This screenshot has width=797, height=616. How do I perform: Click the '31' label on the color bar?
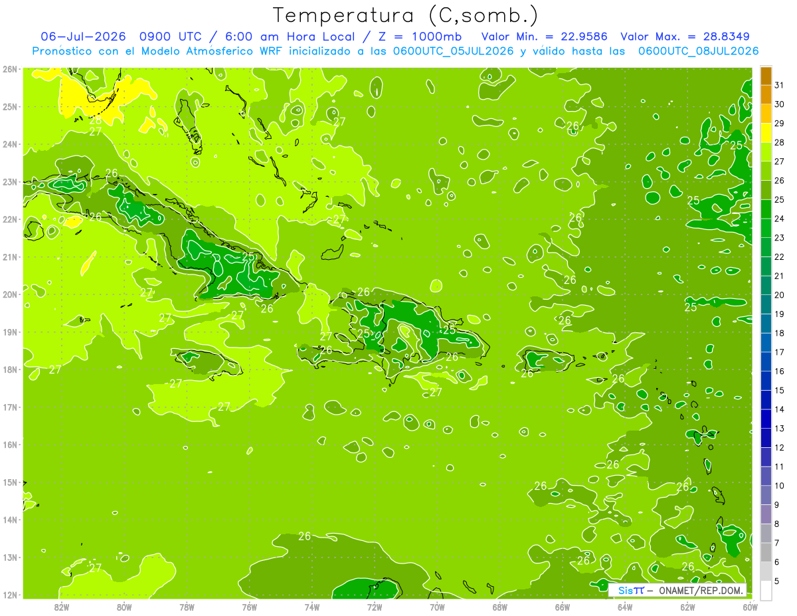780,85
